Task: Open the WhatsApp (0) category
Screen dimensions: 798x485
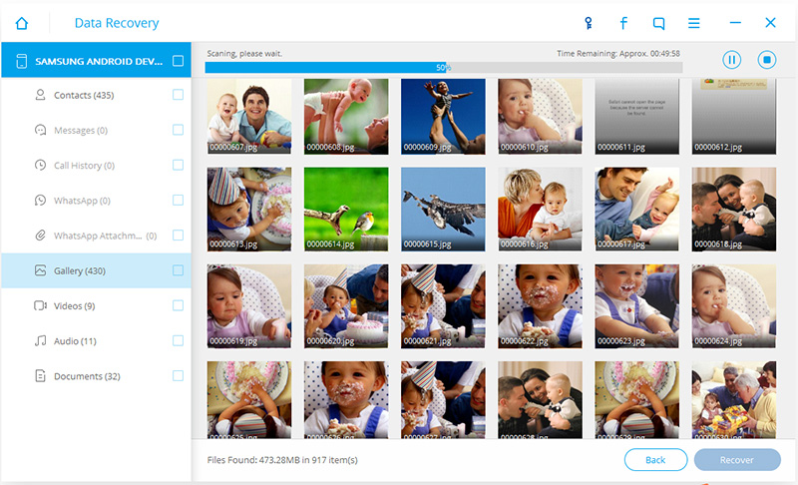Action: pos(81,201)
